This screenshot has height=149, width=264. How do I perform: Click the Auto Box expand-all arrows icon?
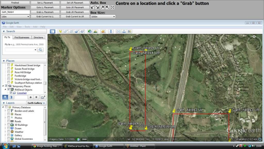[x=112, y=7]
